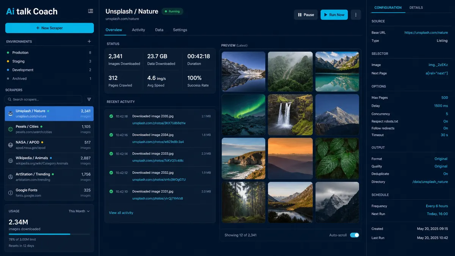The image size is (455, 256).
Task: Click the NASA / APOD globe icon
Action: pyautogui.click(x=11, y=145)
